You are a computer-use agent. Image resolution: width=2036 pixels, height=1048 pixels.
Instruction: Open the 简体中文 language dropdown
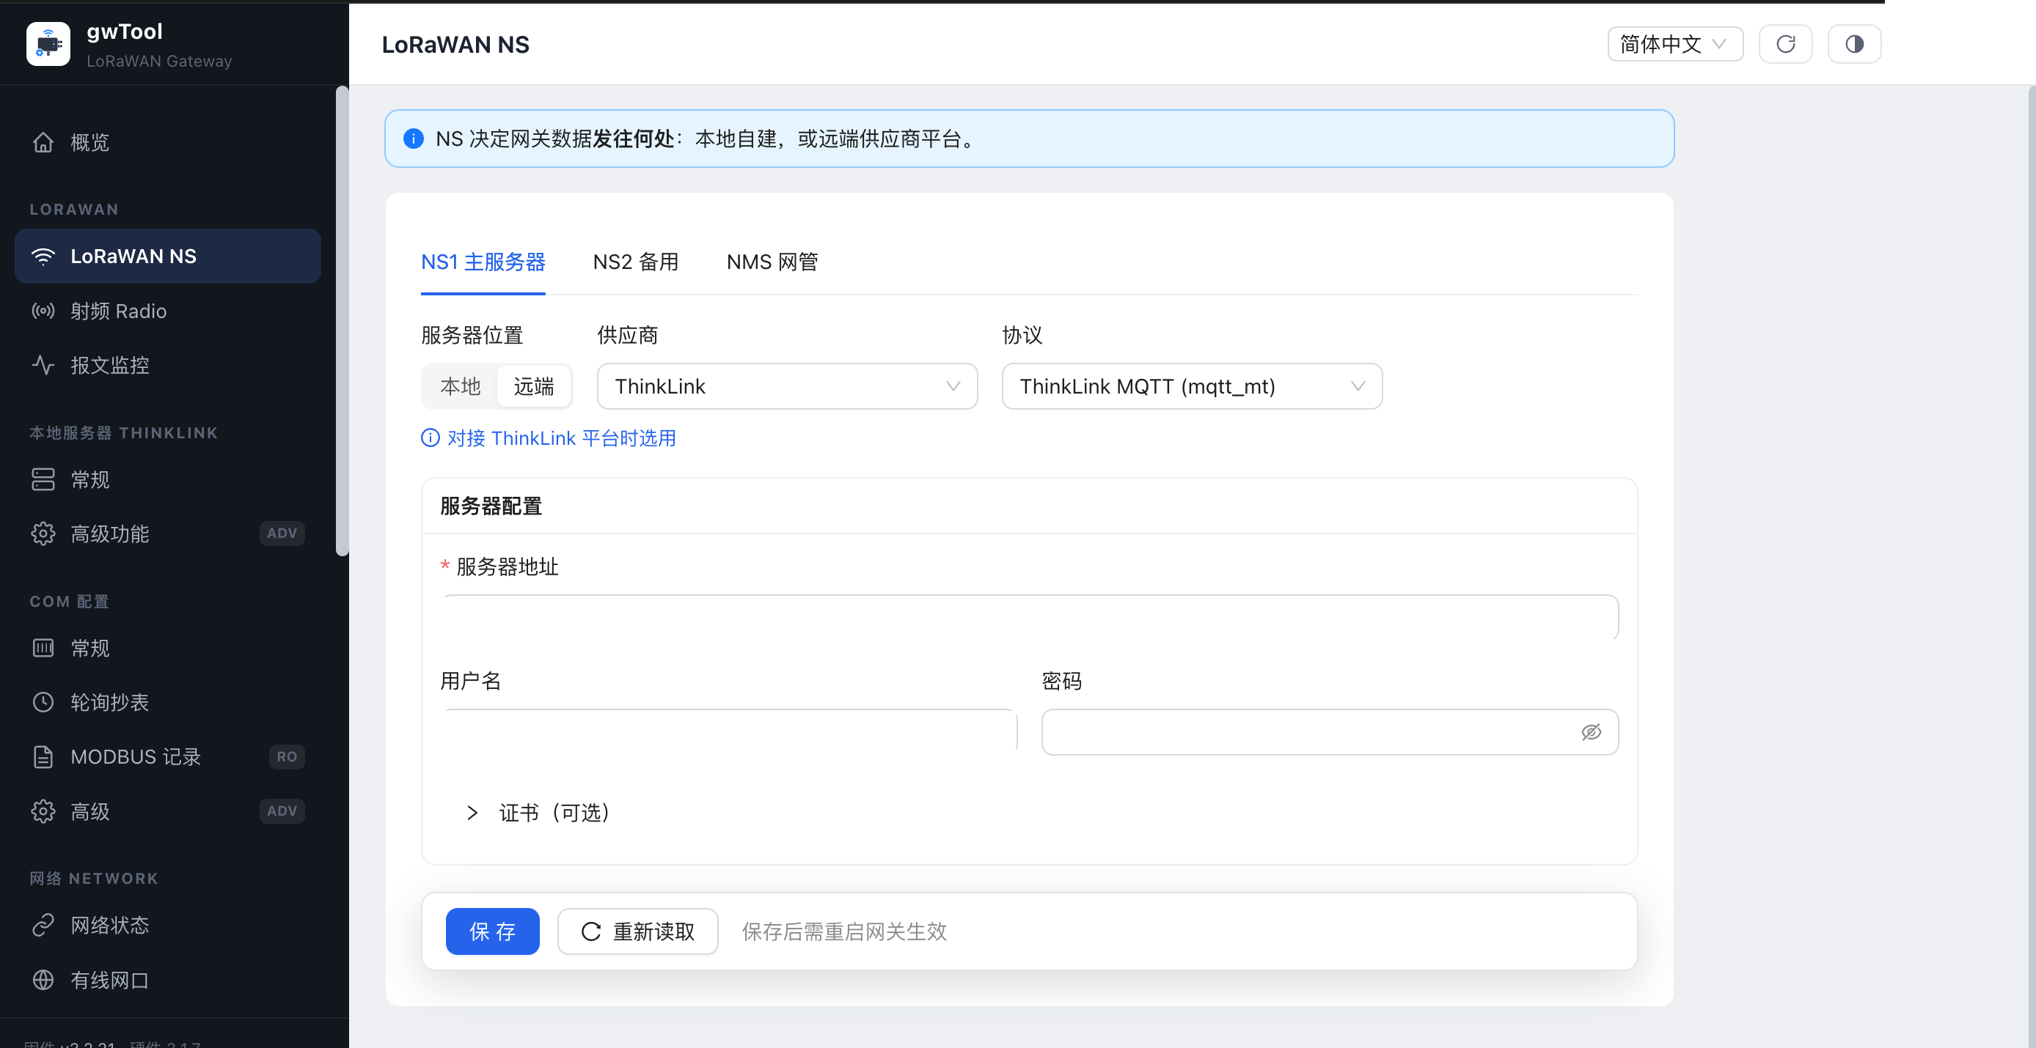click(x=1675, y=44)
